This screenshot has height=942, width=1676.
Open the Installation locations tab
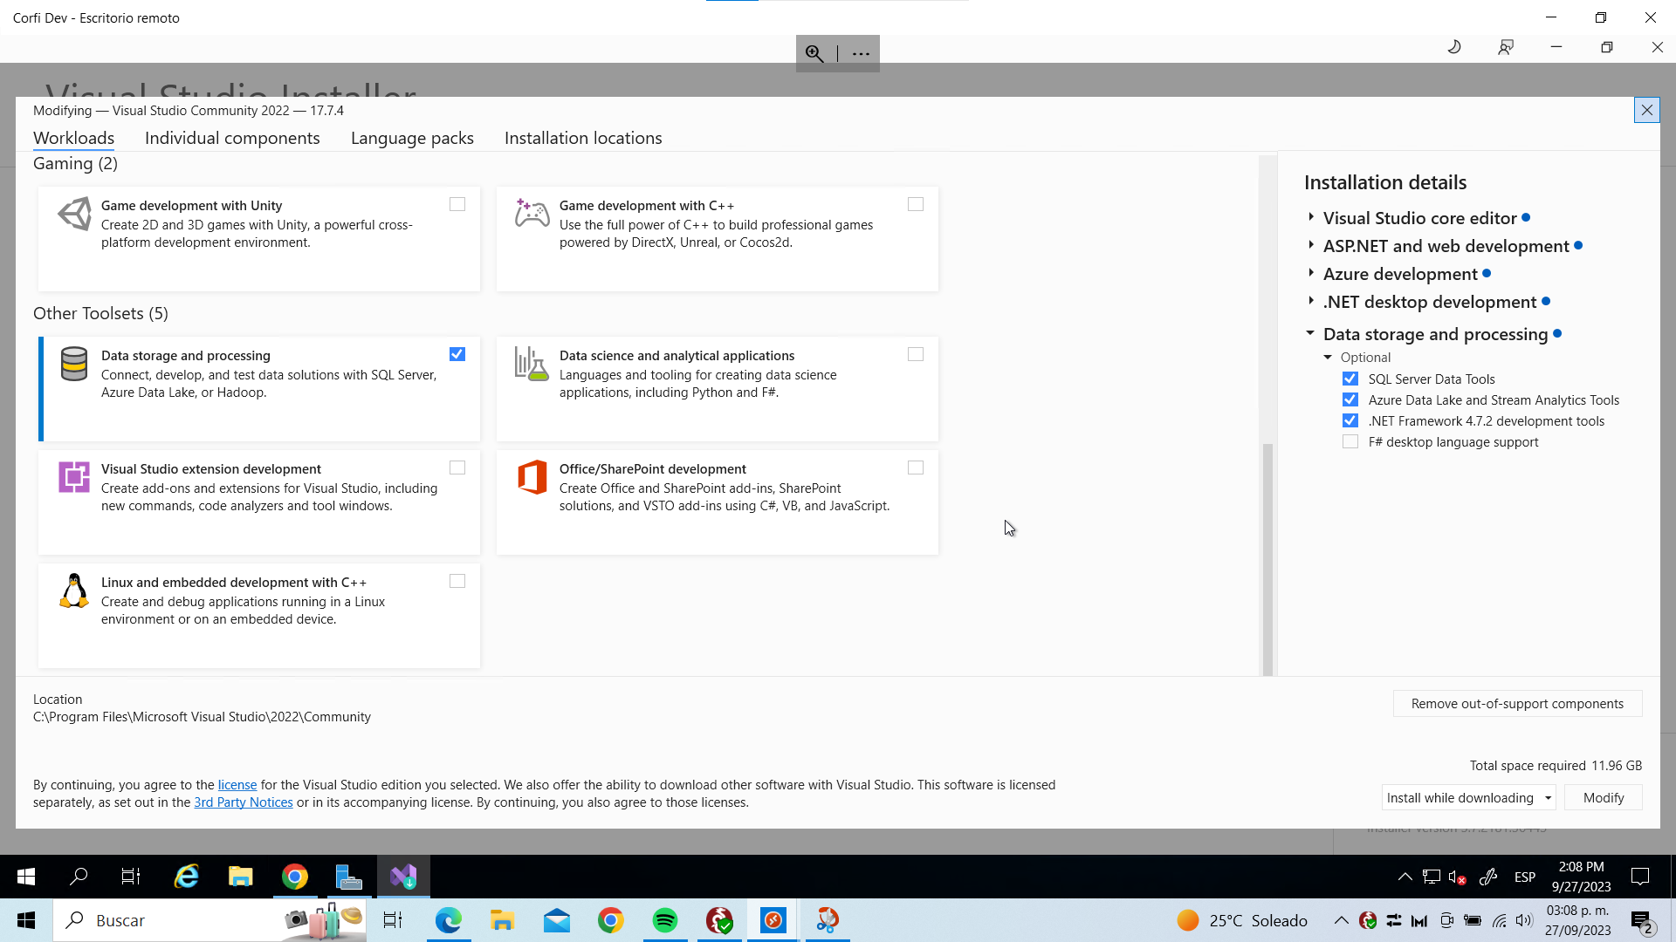point(583,138)
